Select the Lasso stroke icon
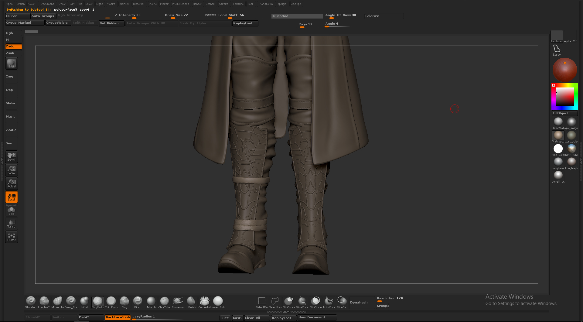 click(x=557, y=50)
